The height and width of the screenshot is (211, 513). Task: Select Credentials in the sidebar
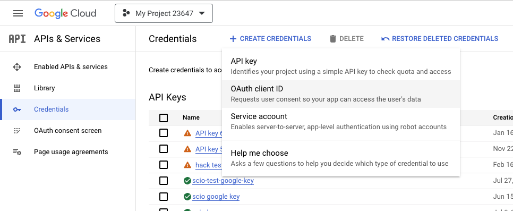click(68, 109)
